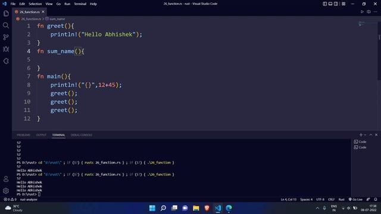The image size is (381, 214).
Task: Open Brave browser from taskbar
Action: 207,208
